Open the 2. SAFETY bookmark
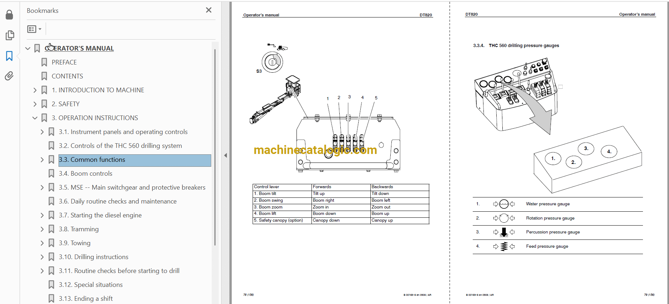This screenshot has height=304, width=669. pyautogui.click(x=66, y=104)
